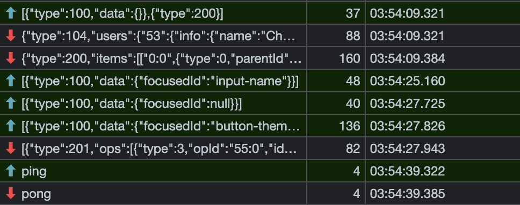
Task: Click the length value 82
Action: click(x=353, y=149)
